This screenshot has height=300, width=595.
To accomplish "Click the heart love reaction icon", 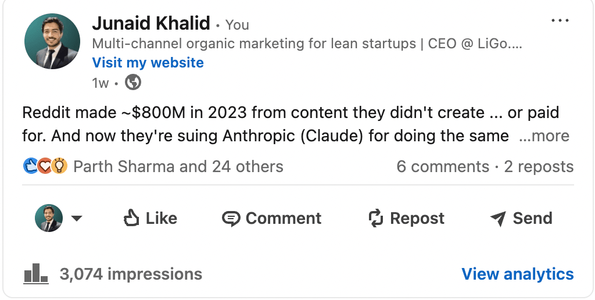I will pos(45,166).
